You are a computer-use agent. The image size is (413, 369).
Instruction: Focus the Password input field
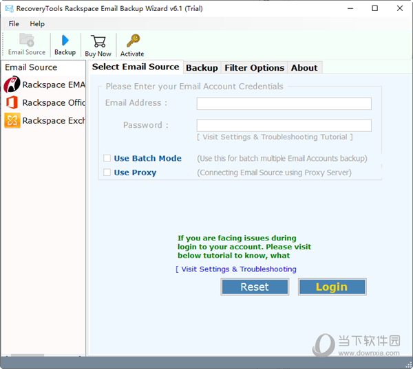(284, 125)
